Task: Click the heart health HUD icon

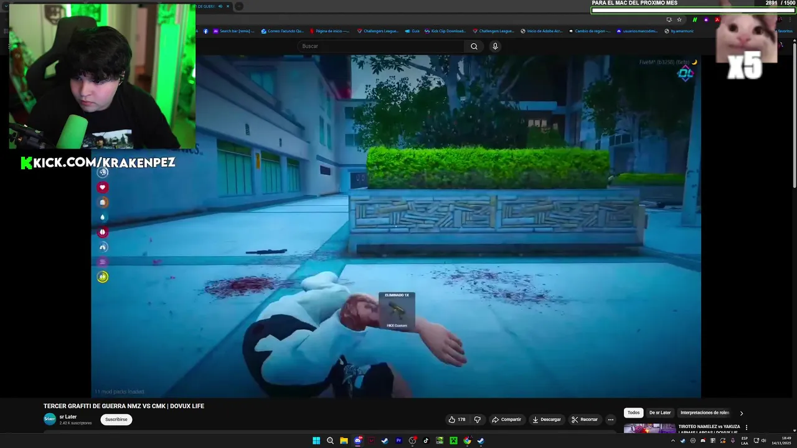Action: tap(103, 187)
